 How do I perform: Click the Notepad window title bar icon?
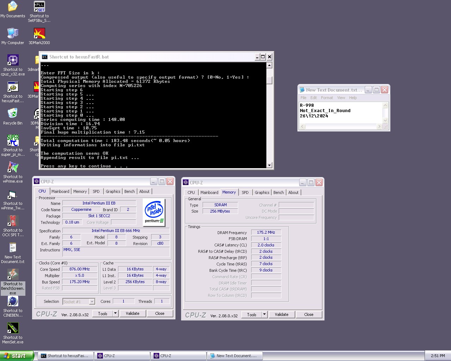[x=302, y=90]
